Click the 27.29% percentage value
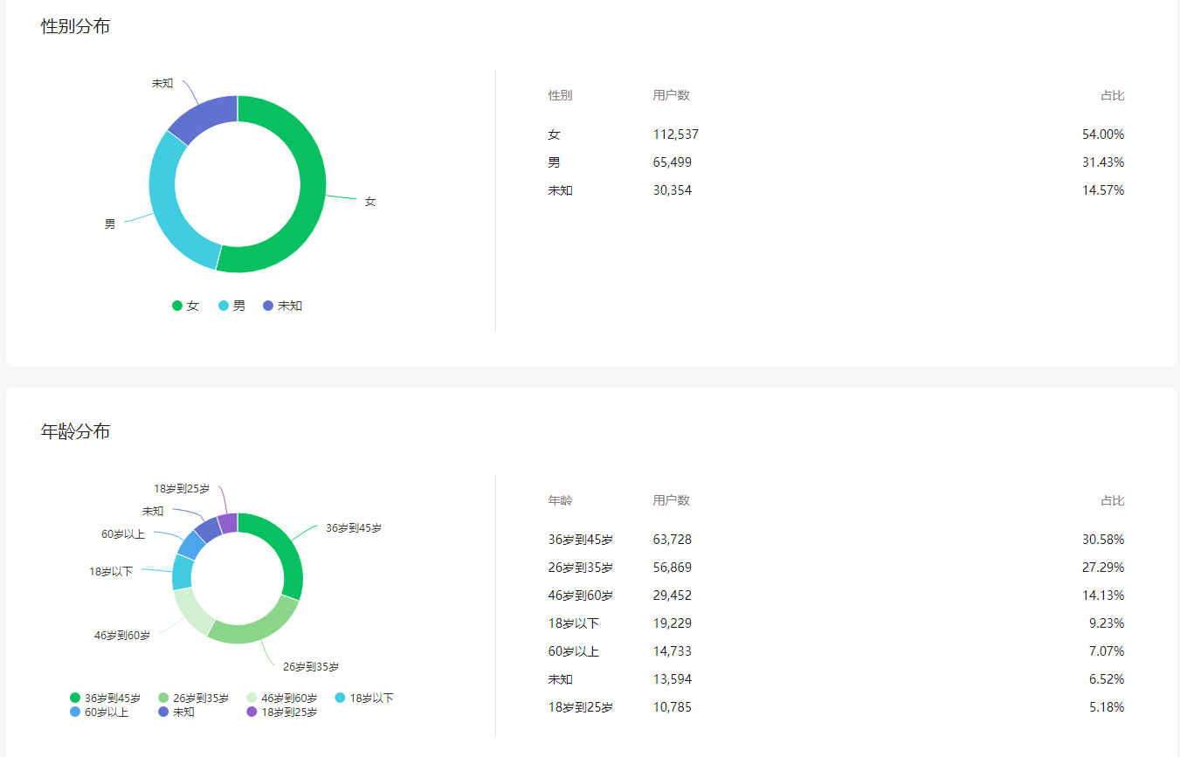1180x757 pixels. point(1103,568)
